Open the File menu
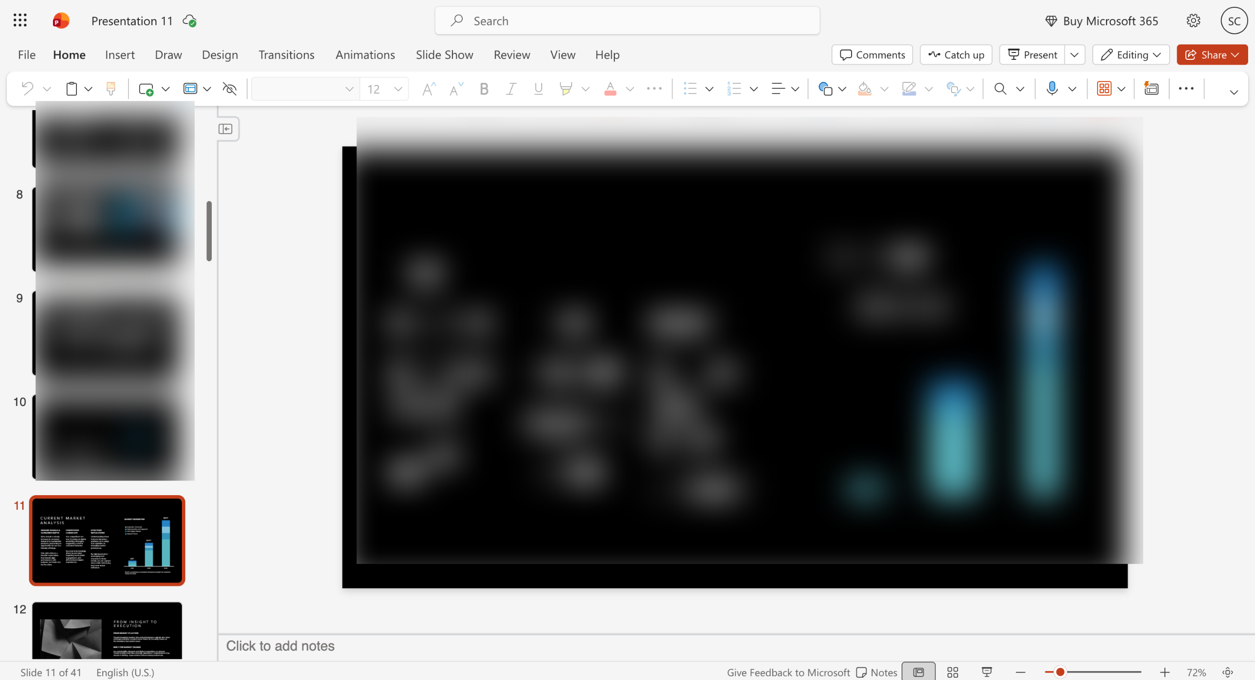This screenshot has height=680, width=1255. 26,54
